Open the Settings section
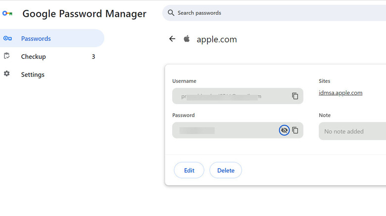The height and width of the screenshot is (216, 386). point(33,74)
